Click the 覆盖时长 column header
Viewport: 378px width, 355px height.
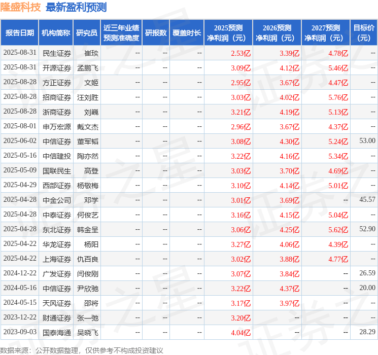187,33
